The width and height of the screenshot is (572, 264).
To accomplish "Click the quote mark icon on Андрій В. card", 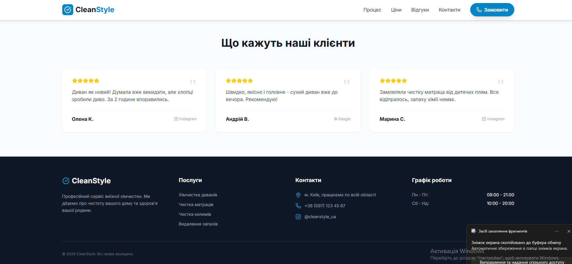I will (x=347, y=82).
